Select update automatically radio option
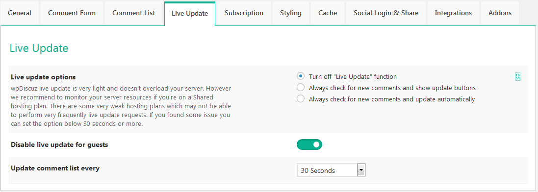 pyautogui.click(x=301, y=99)
